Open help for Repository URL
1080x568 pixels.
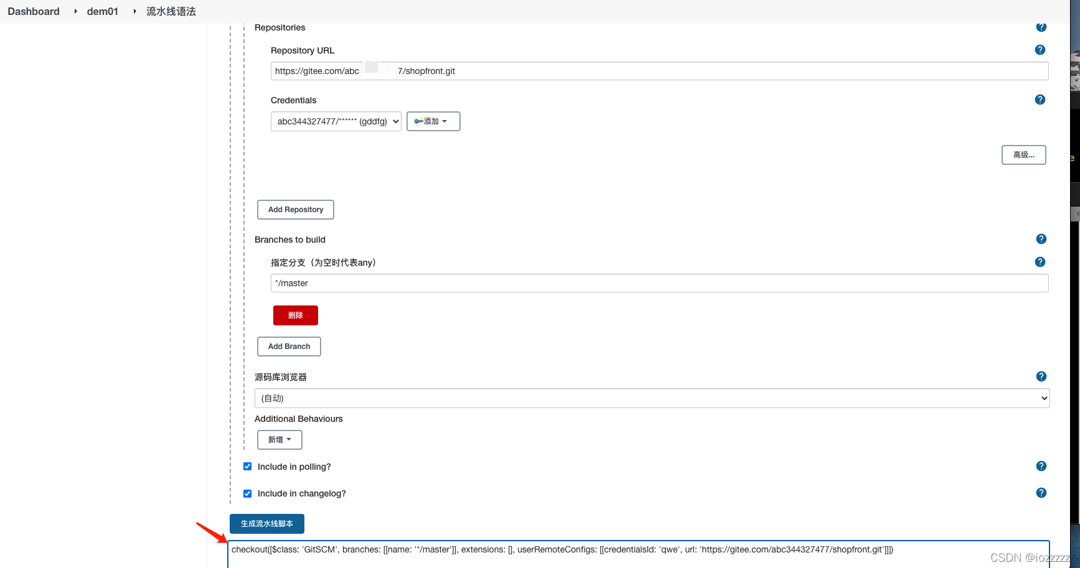click(1040, 50)
